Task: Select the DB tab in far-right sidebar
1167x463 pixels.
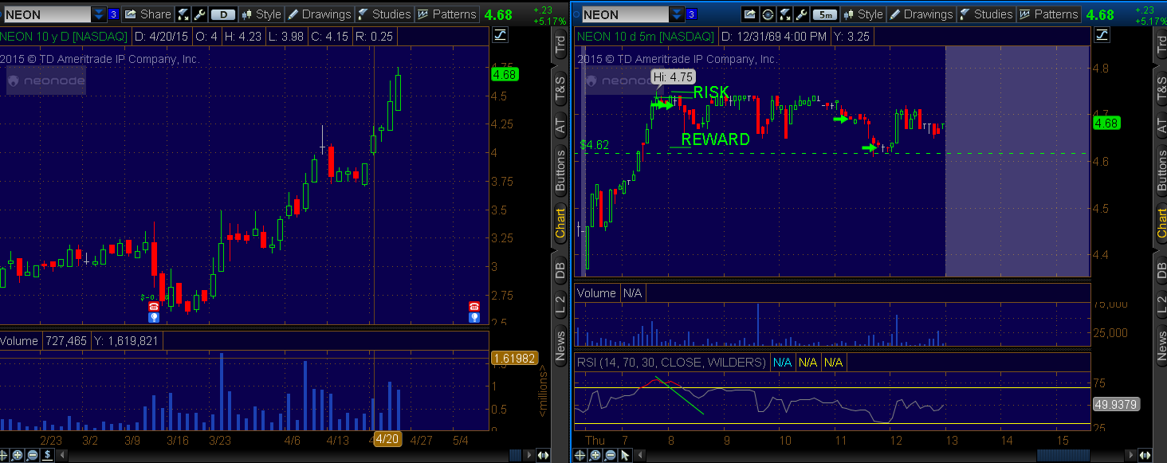Action: point(1161,269)
